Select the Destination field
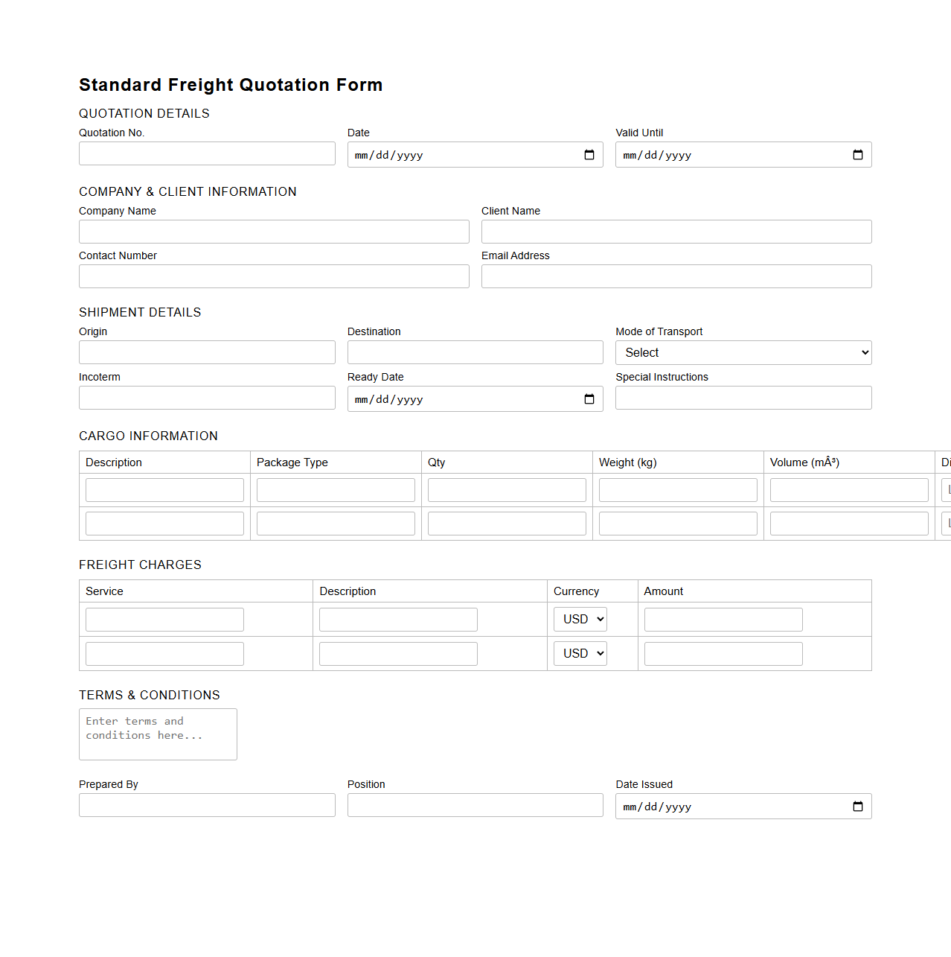The height and width of the screenshot is (957, 951). (475, 352)
